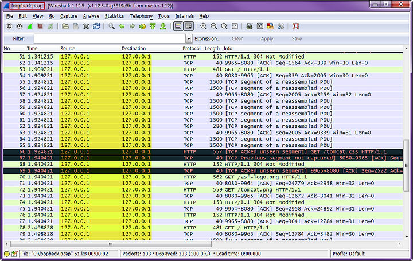Edit display filters icon
Viewport: 413px width, 261px height.
(260, 26)
